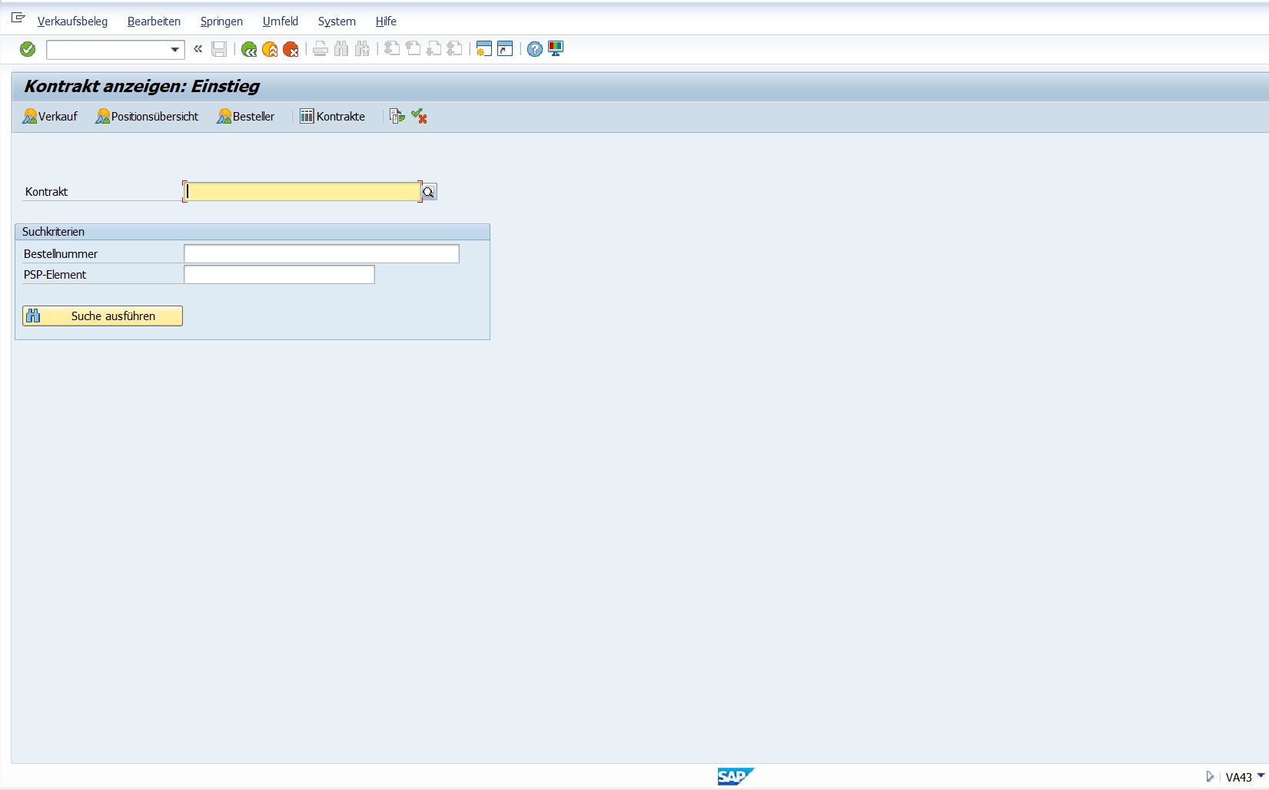Click the Previous Page icon
This screenshot has height=790, width=1269.
click(413, 49)
